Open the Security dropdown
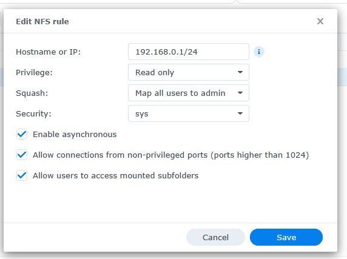The width and height of the screenshot is (347, 259). pos(189,113)
